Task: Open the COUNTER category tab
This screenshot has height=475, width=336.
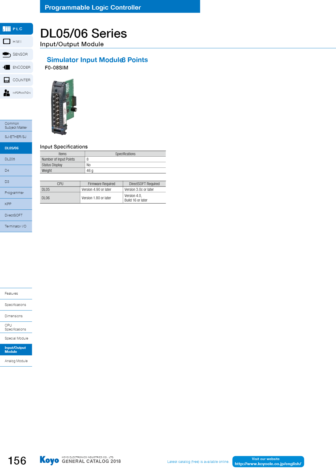Action: point(16,80)
